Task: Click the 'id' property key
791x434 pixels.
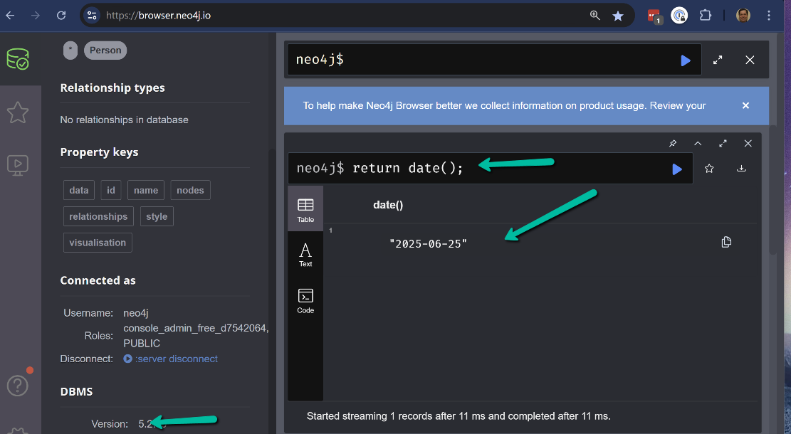Action: 111,190
